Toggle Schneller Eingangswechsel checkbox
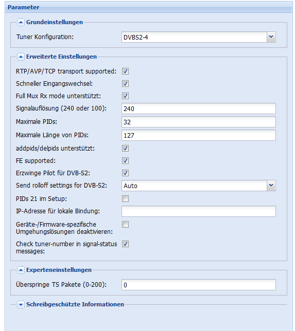Screen dimensions: 295x331 (x=125, y=84)
